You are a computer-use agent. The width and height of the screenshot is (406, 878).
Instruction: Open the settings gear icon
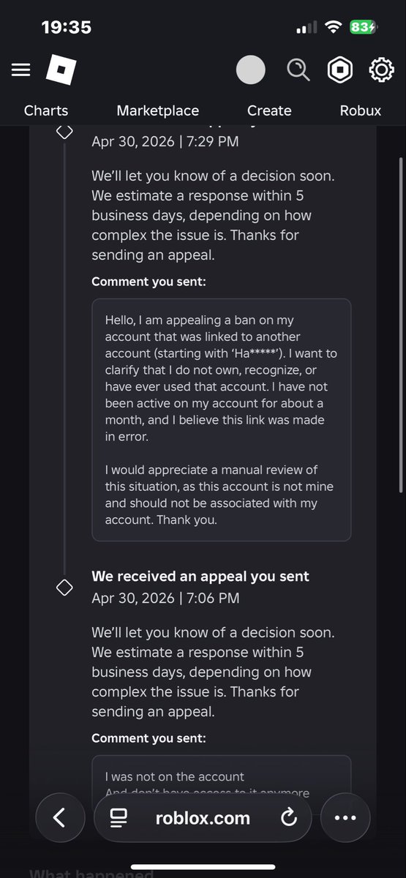(381, 70)
